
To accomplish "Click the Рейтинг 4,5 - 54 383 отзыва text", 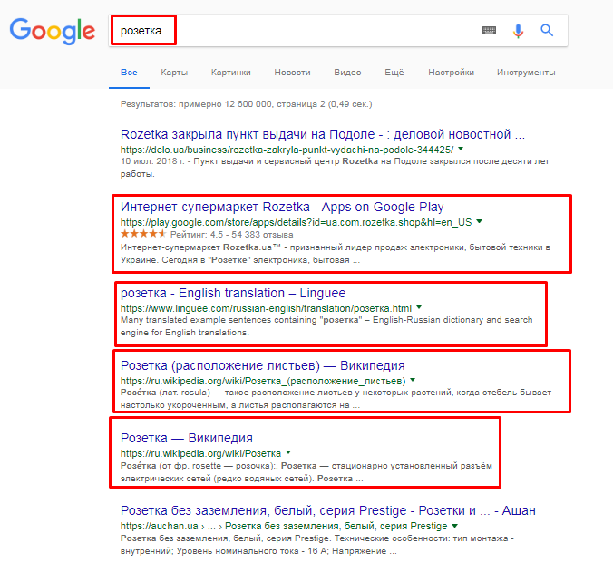I will click(x=232, y=235).
